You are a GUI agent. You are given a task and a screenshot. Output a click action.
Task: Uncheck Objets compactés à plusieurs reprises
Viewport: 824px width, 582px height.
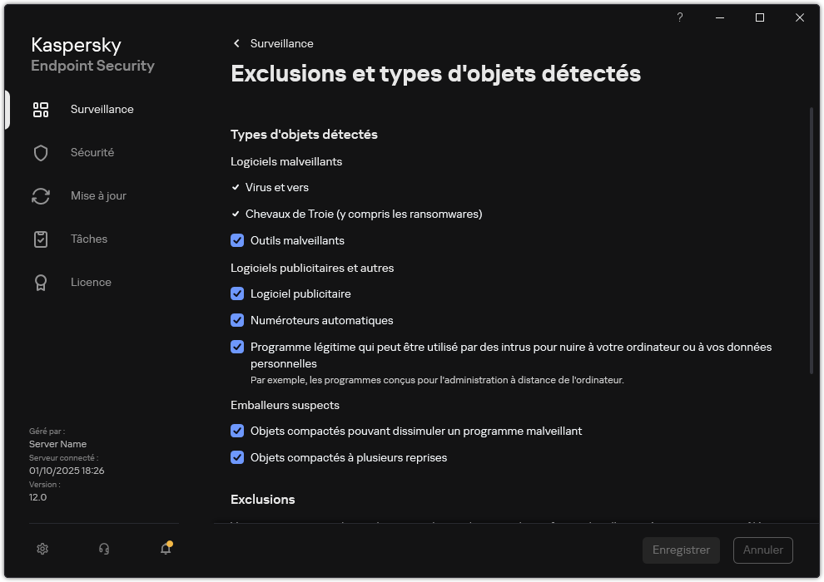(x=237, y=457)
